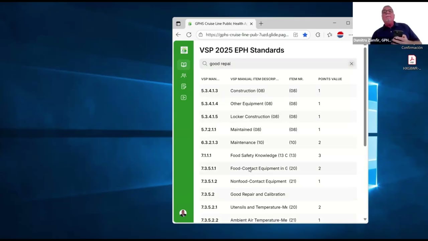Click item number (13) in row 7.1.1.1
The width and height of the screenshot is (428, 241).
click(x=293, y=155)
